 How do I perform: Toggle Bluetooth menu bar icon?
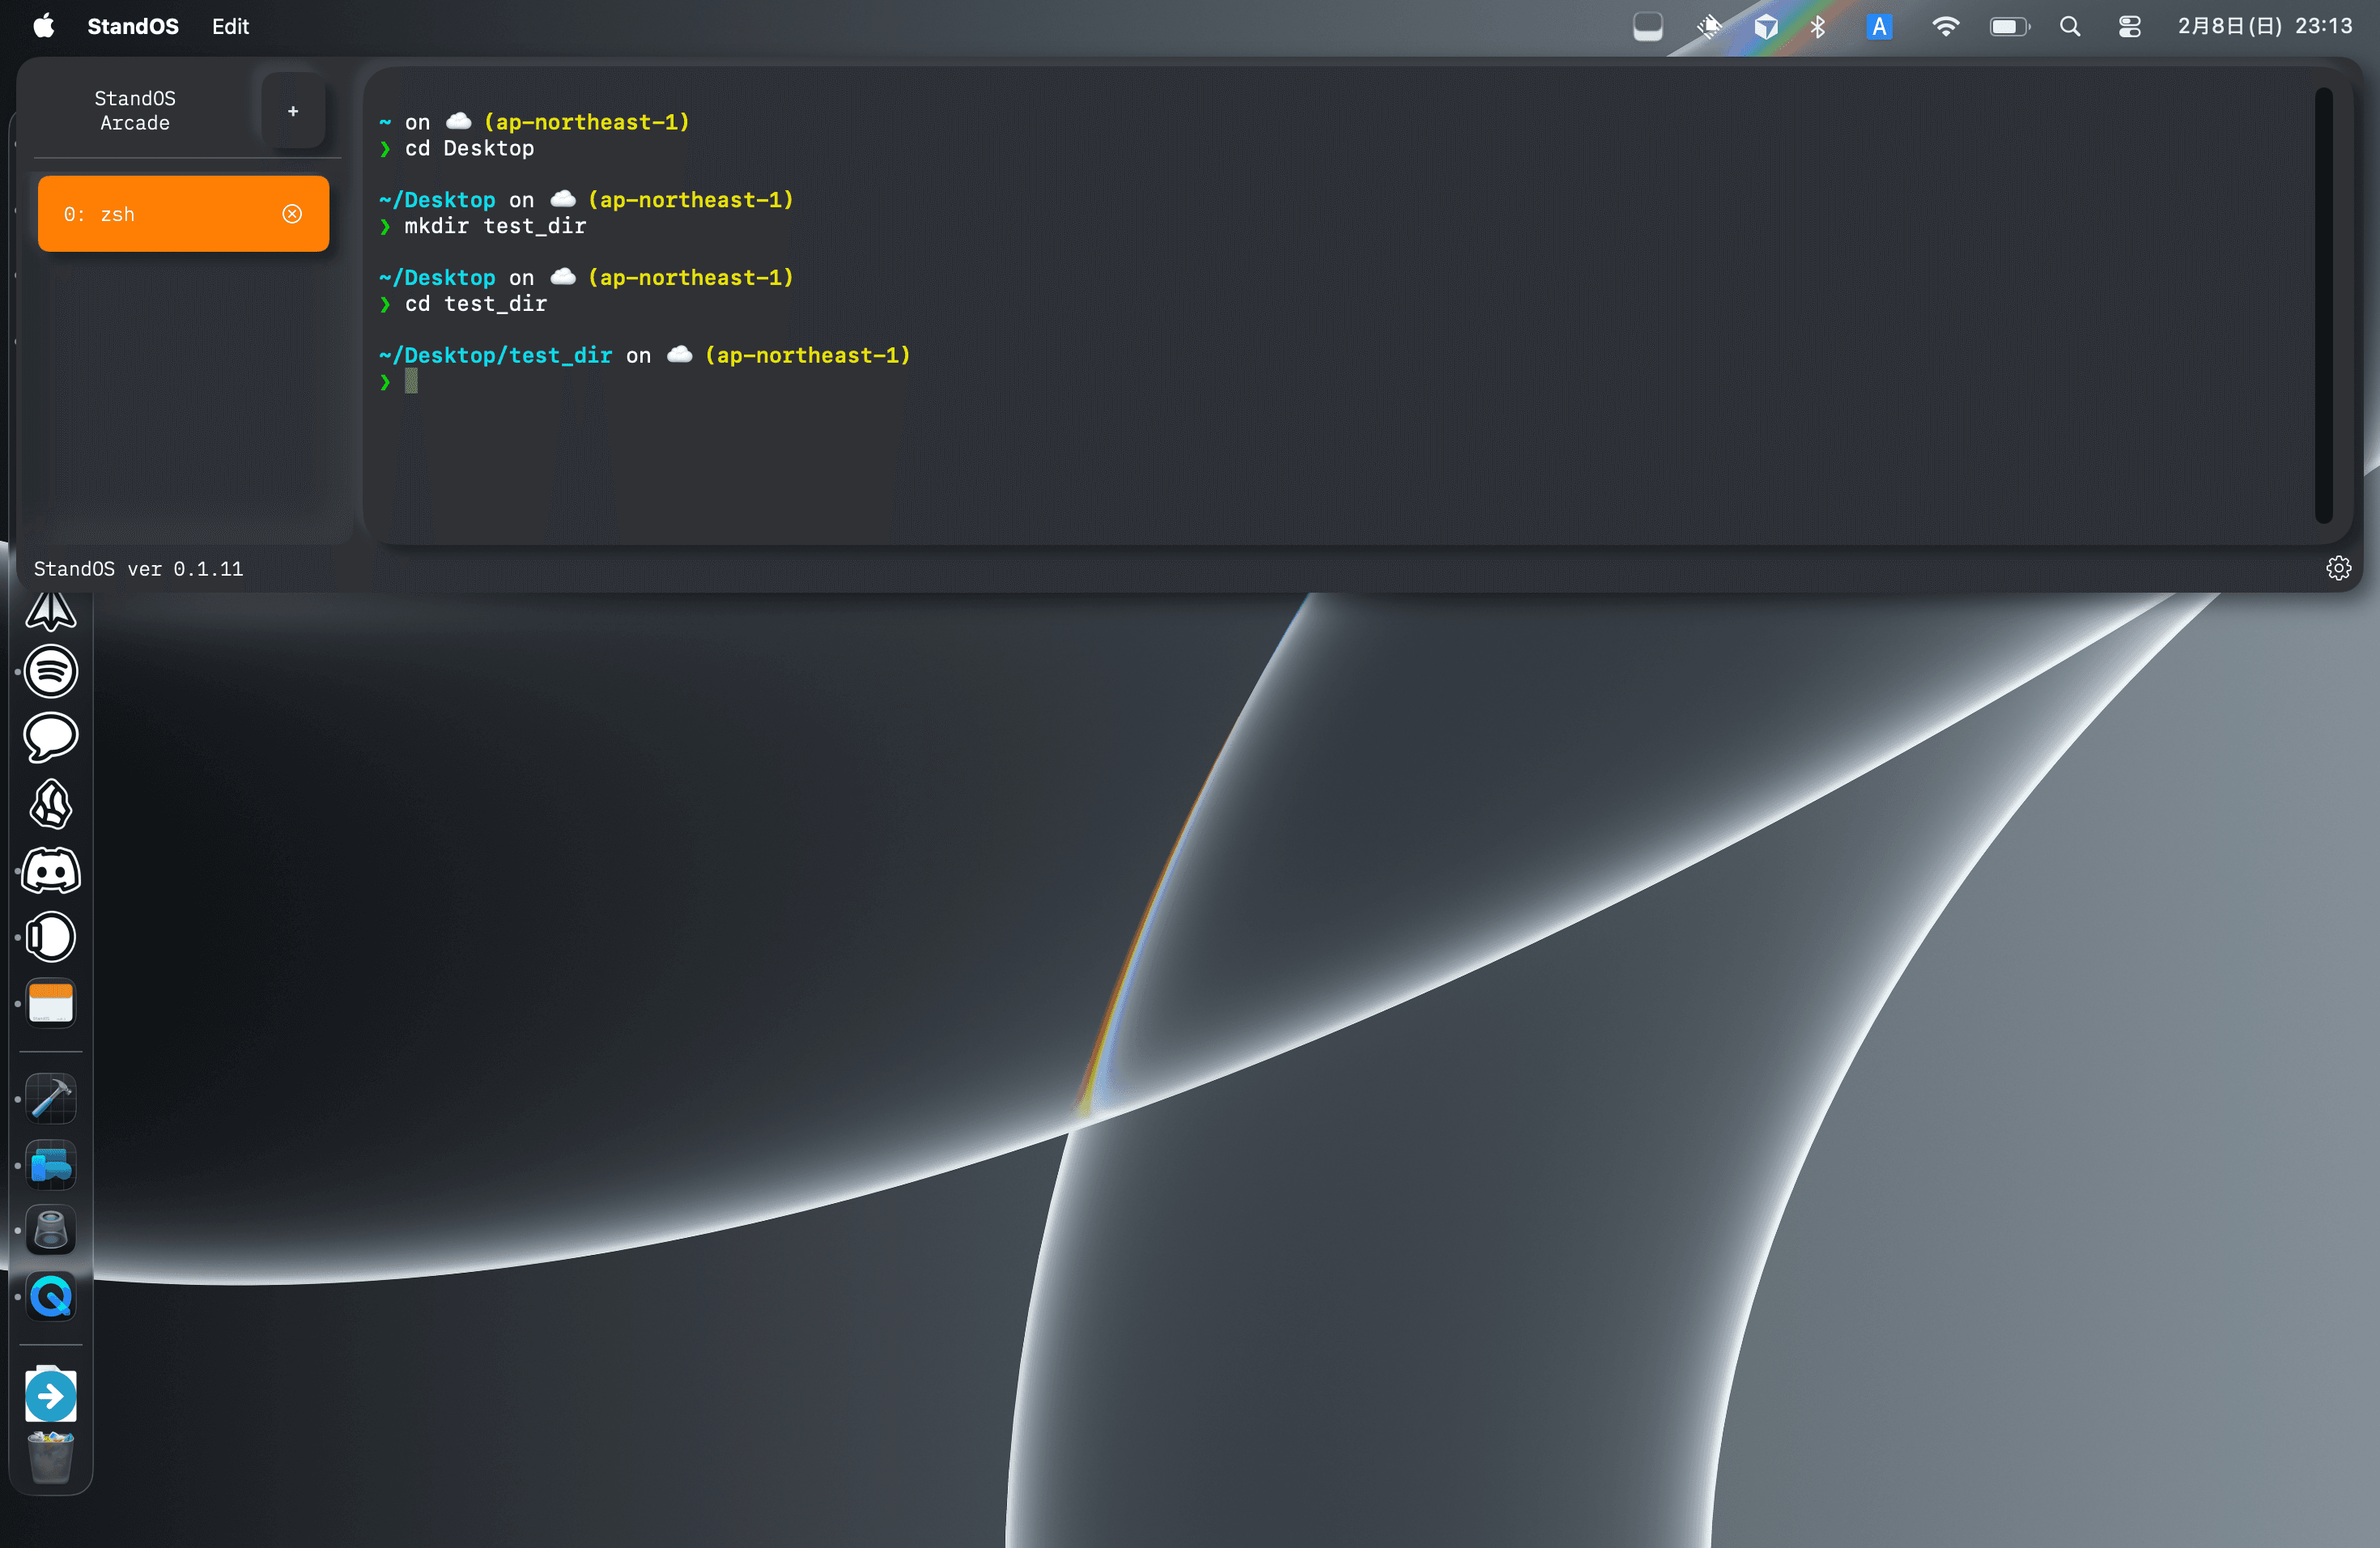[1818, 27]
